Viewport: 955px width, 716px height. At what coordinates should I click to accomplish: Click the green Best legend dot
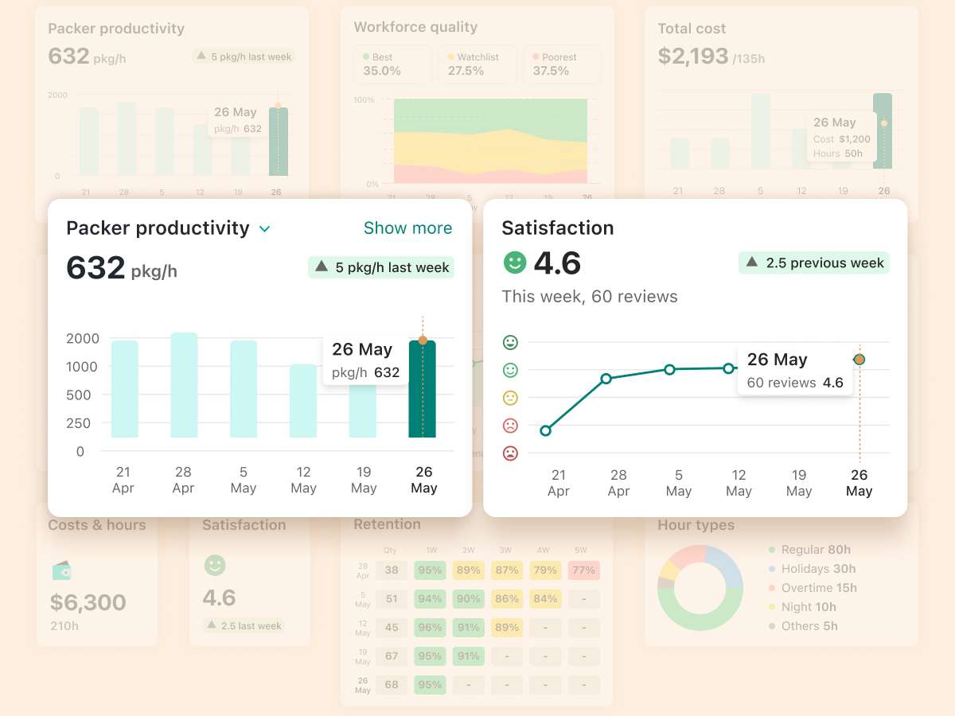pos(366,57)
